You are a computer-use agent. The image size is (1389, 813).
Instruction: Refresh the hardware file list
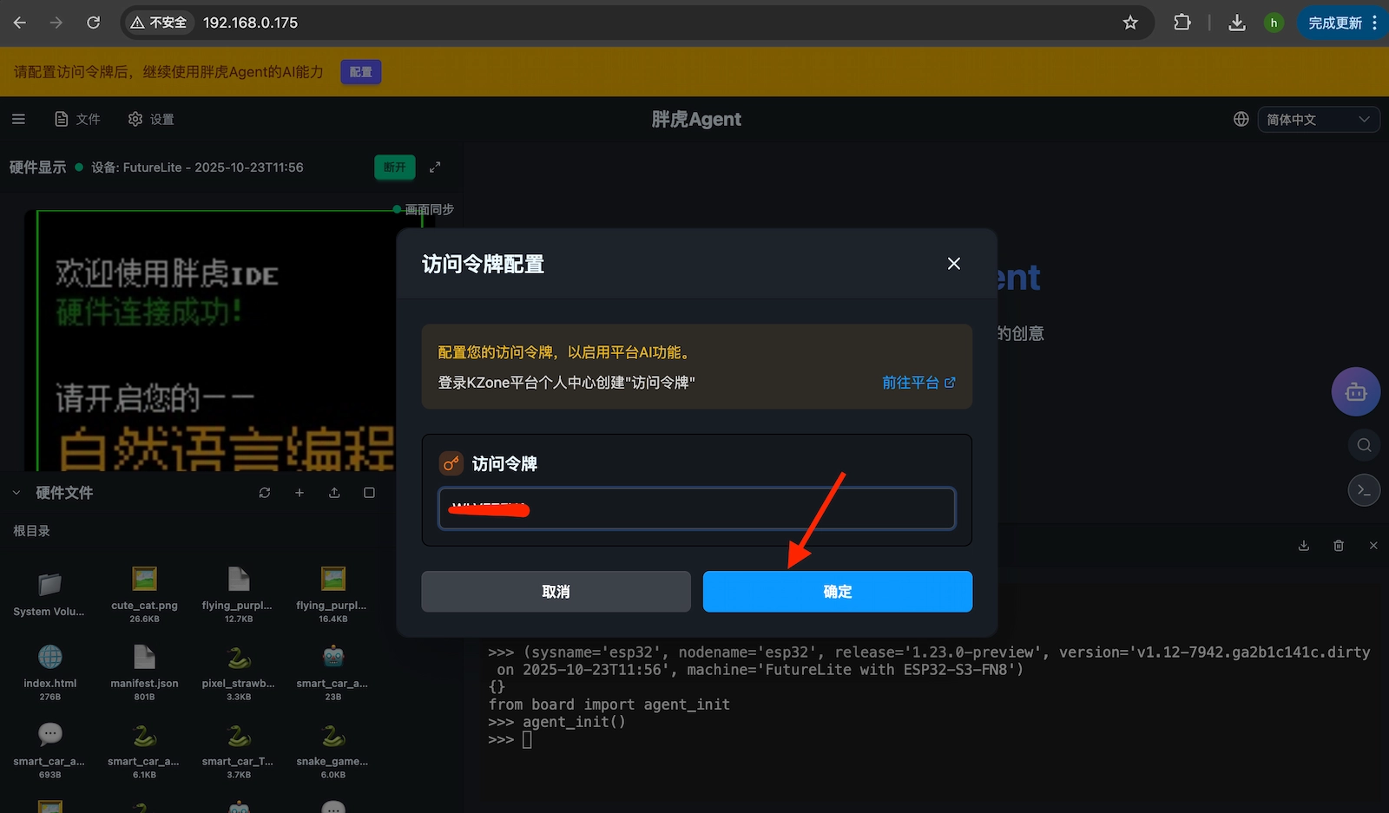(x=265, y=492)
